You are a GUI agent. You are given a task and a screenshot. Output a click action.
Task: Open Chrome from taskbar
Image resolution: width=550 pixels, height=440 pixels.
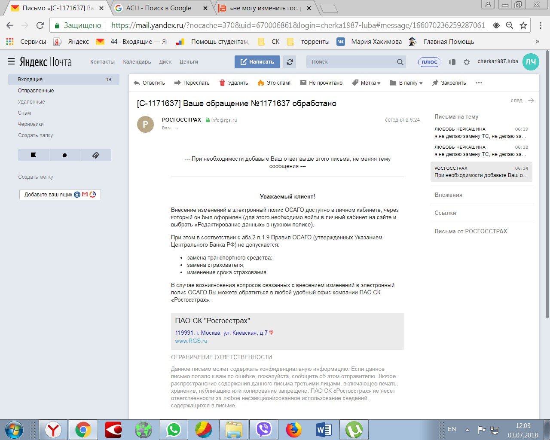(x=83, y=430)
